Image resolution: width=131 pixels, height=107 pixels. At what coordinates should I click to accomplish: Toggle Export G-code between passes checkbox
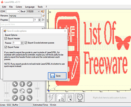pyautogui.click(x=26, y=43)
